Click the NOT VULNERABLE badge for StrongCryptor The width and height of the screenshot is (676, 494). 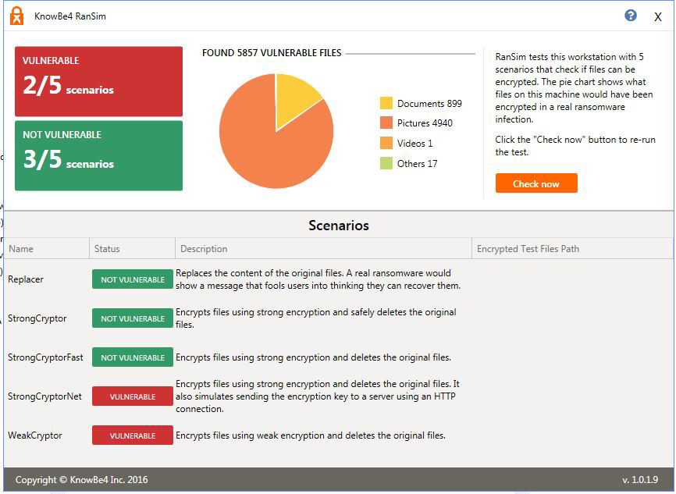coord(132,318)
